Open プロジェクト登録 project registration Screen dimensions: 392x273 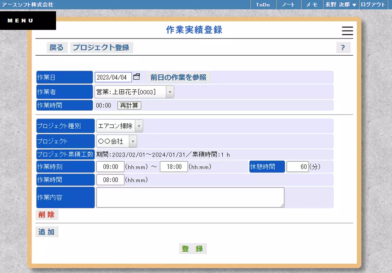(x=102, y=47)
